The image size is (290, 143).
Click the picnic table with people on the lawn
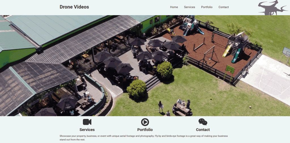point(182,109)
